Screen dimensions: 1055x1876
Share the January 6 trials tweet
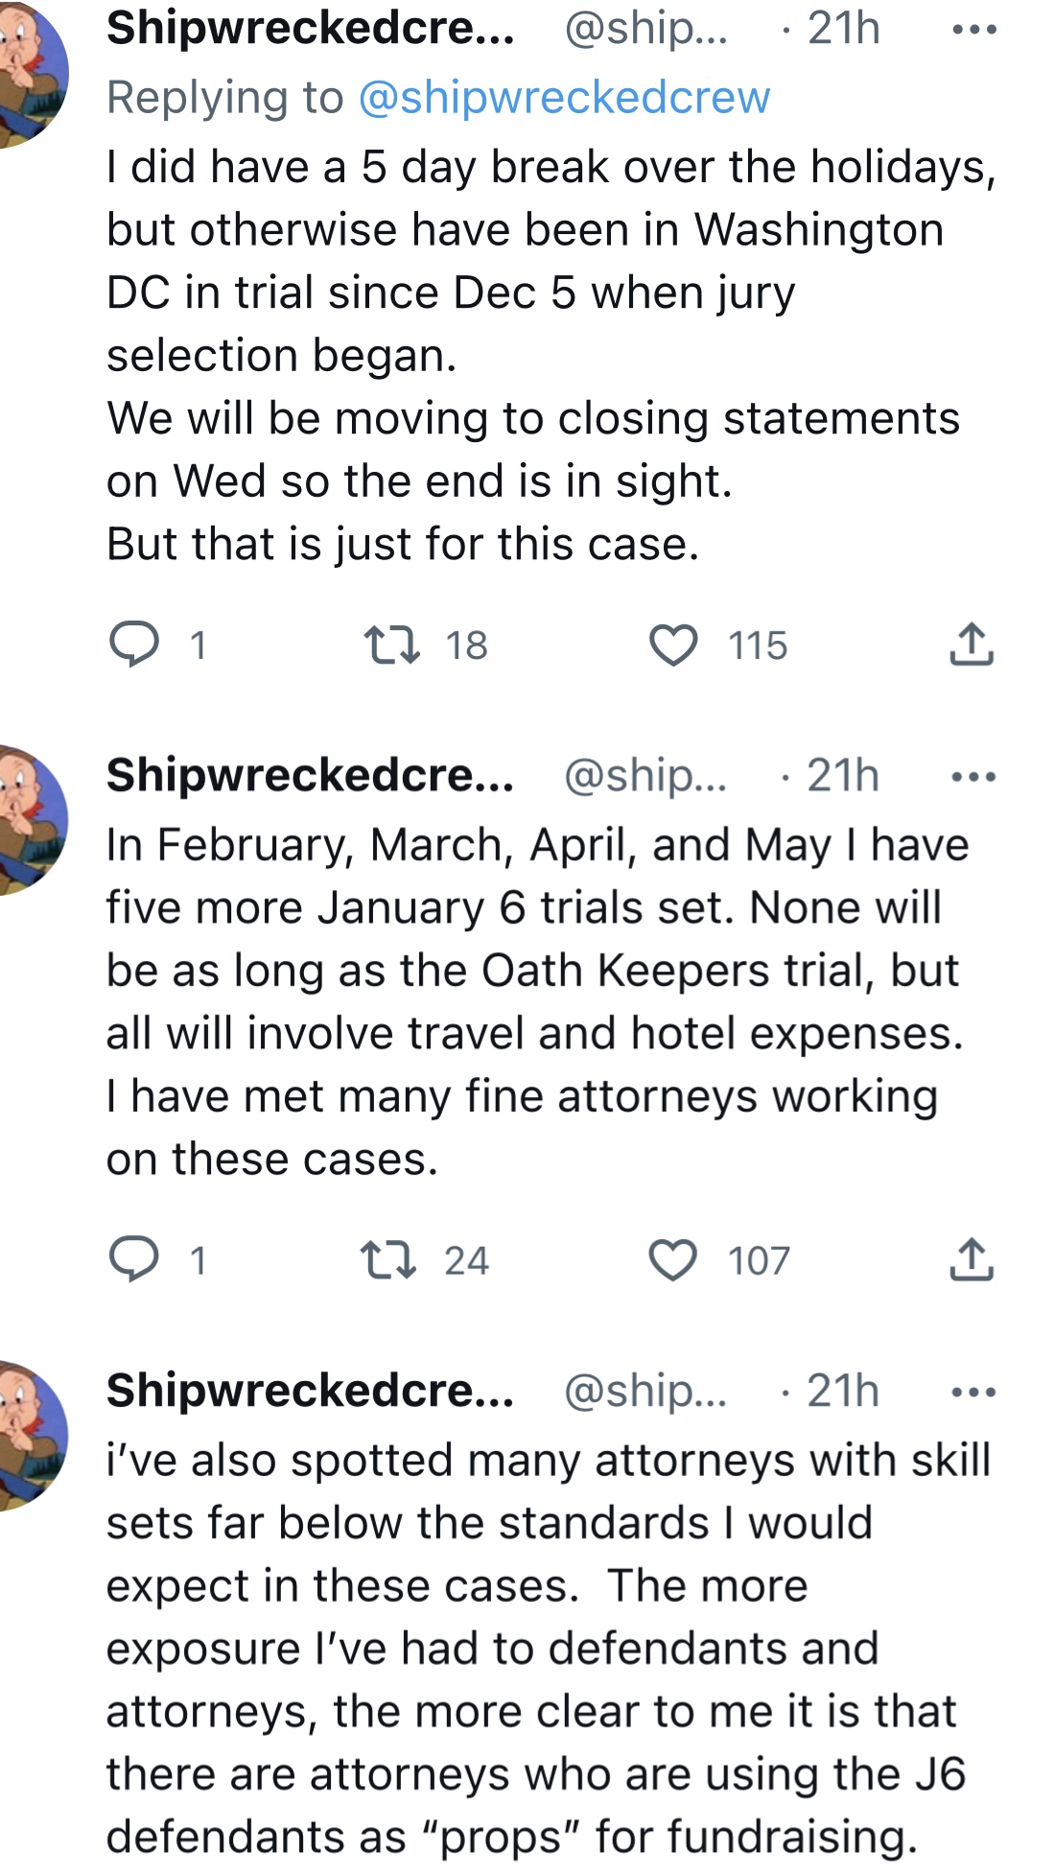point(972,1259)
